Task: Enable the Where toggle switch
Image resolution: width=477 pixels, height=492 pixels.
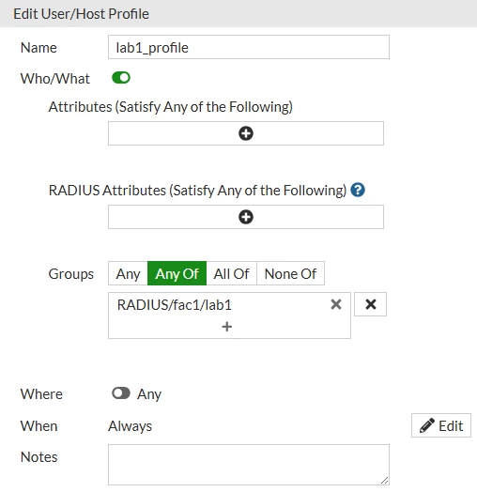Action: 121,393
